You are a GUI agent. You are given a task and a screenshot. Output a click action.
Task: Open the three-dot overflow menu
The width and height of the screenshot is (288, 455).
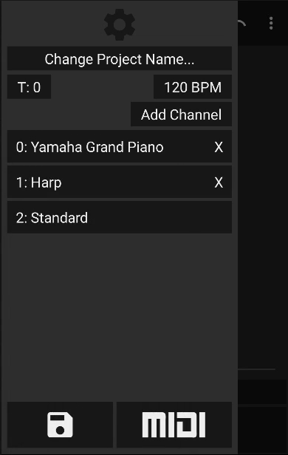[271, 23]
